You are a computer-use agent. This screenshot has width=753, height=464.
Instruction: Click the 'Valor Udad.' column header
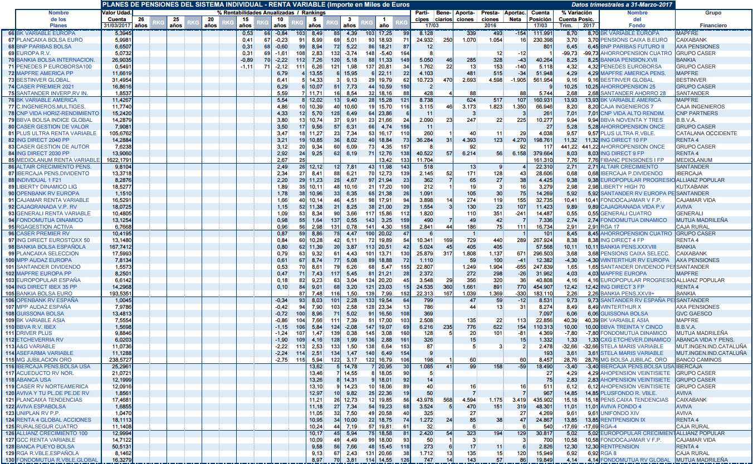pyautogui.click(x=117, y=12)
